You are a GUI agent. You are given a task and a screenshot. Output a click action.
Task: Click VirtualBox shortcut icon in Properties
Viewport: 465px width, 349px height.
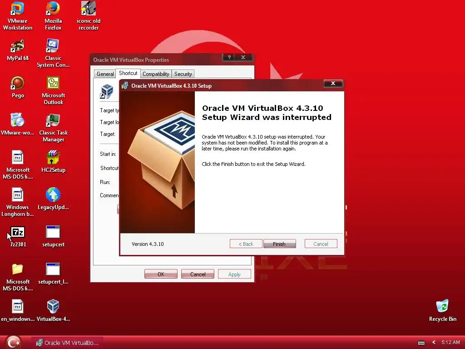tap(107, 91)
